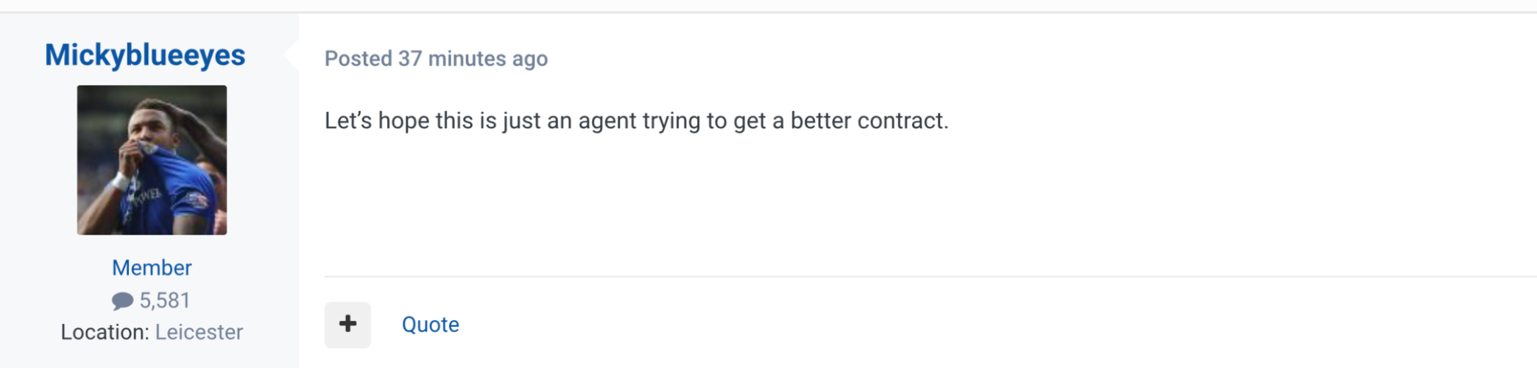
Task: Click the pointer arrow beside the username
Action: 292,55
